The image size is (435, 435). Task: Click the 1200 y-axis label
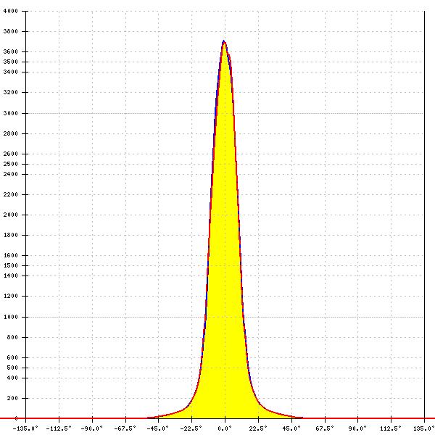pyautogui.click(x=11, y=296)
